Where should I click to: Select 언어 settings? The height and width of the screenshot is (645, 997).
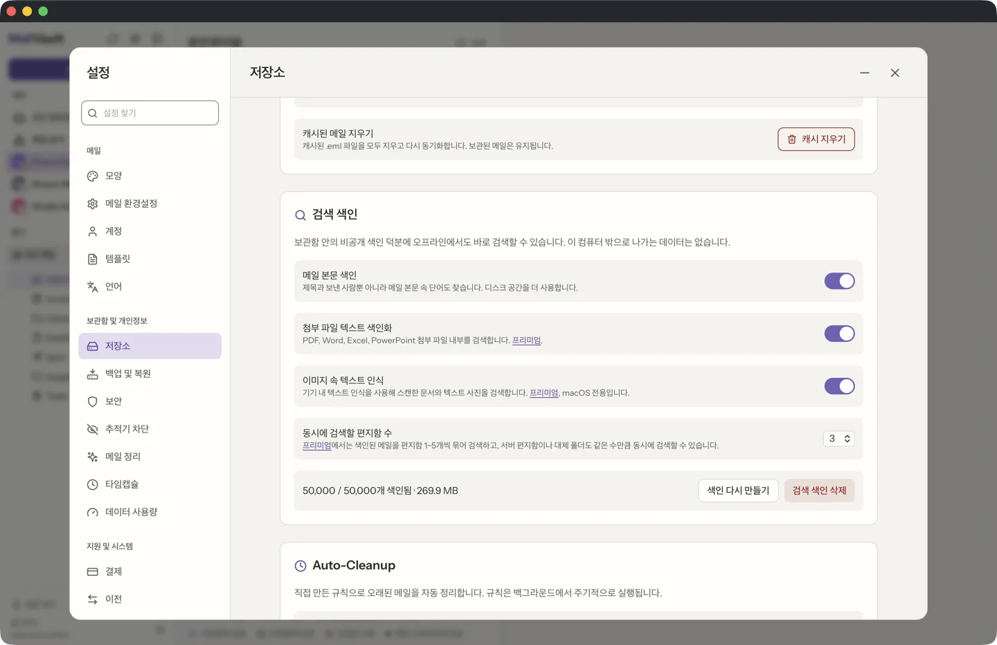tap(150, 287)
